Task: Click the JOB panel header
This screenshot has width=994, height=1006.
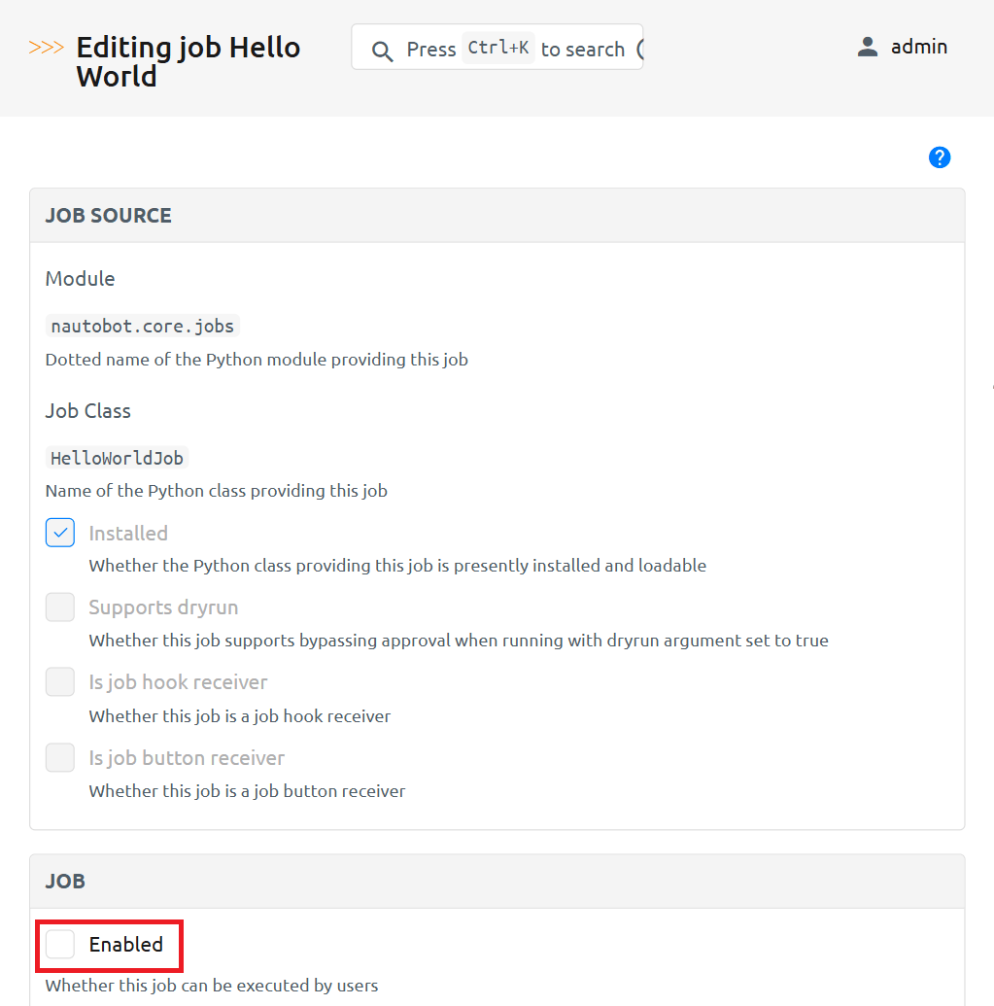Action: tap(65, 881)
